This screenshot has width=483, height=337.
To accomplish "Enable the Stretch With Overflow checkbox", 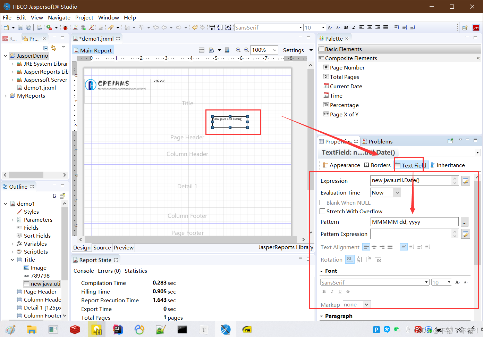I will [322, 211].
